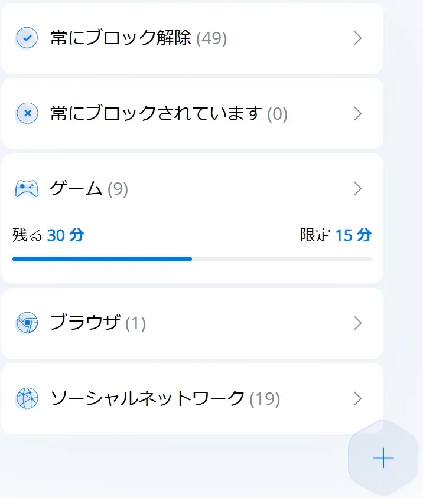423x498 pixels.
Task: Click the X icon for 常にブロックされています
Action: [x=27, y=113]
